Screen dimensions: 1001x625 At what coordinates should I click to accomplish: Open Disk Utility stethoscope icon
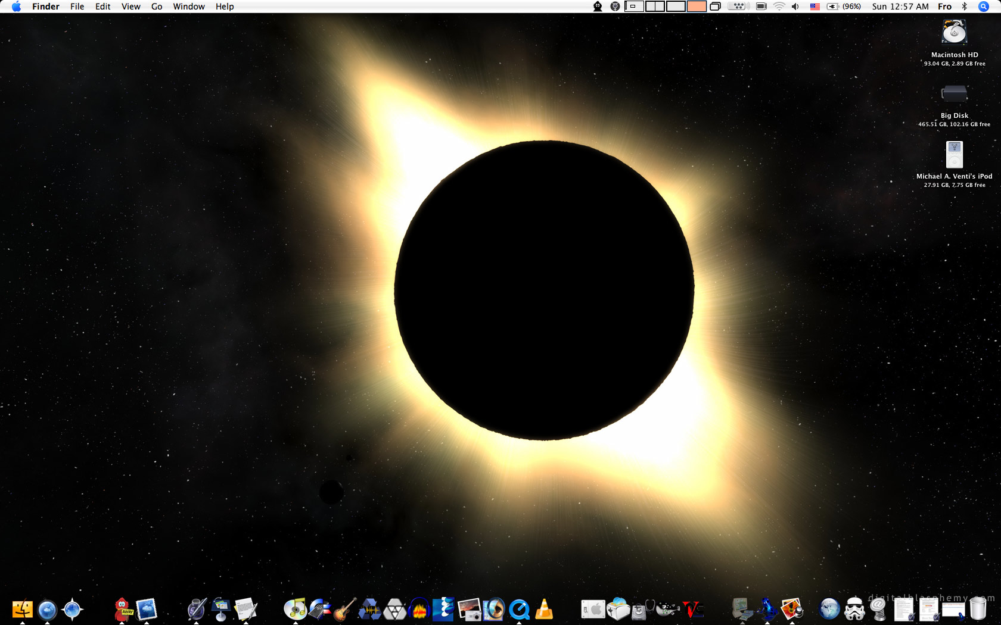(x=643, y=610)
